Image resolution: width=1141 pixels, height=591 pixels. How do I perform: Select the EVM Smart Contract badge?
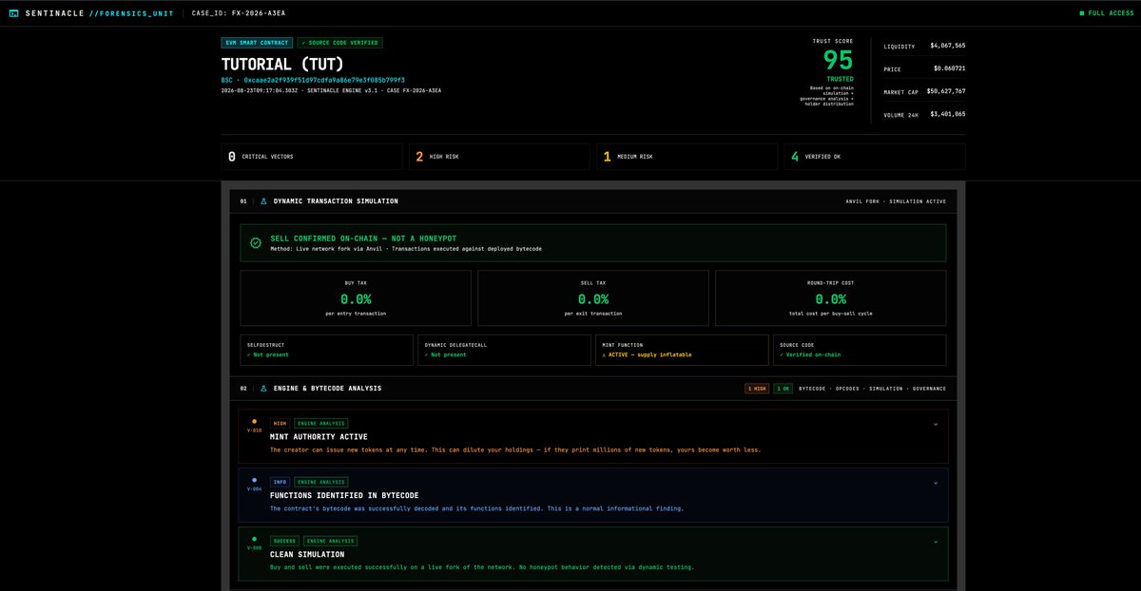point(257,43)
